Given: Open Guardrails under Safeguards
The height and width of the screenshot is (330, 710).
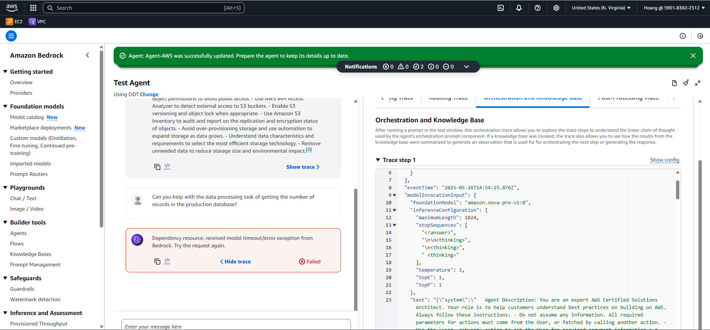Looking at the screenshot, I should click(x=22, y=289).
